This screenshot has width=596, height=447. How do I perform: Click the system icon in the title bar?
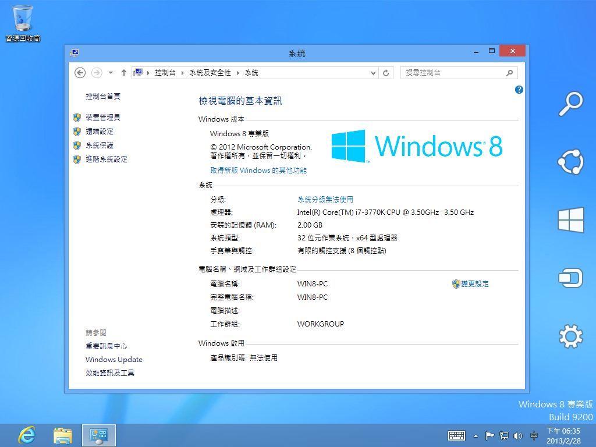[x=74, y=53]
